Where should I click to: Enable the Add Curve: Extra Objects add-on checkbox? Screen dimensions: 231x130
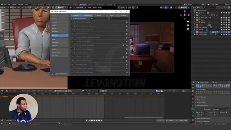pyautogui.click(x=74, y=61)
